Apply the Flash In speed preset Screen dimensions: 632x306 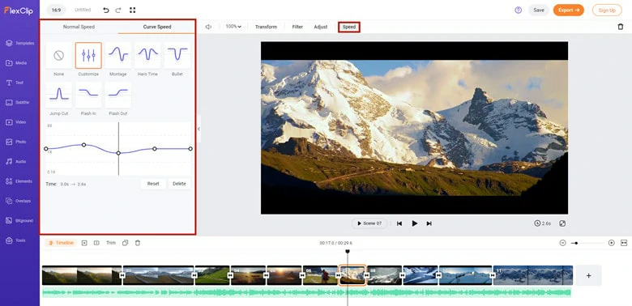[x=88, y=95]
